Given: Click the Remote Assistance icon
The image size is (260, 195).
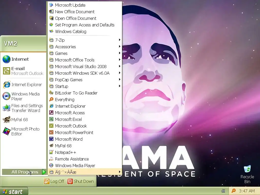Looking at the screenshot, I should click(x=51, y=159).
